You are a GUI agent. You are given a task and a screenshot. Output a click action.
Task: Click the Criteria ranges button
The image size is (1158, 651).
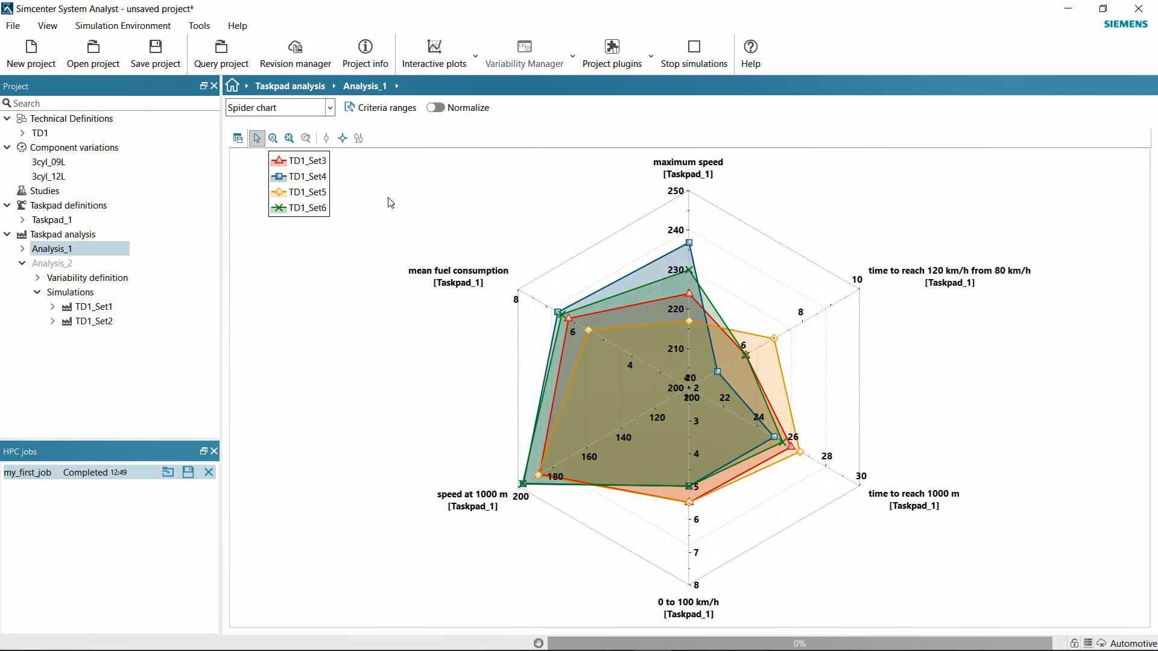tap(380, 108)
